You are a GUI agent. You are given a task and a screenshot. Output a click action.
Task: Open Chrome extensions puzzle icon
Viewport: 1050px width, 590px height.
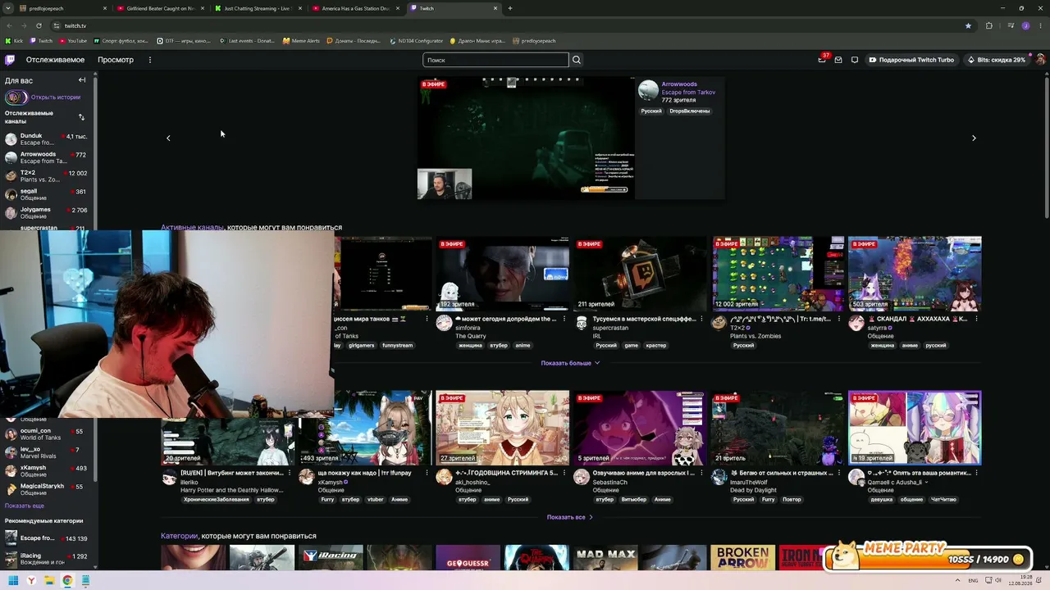[x=988, y=25]
